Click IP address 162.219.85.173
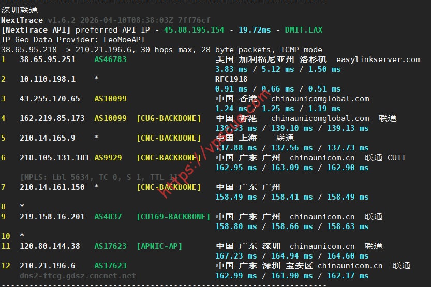This screenshot has width=431, height=287. (52, 118)
